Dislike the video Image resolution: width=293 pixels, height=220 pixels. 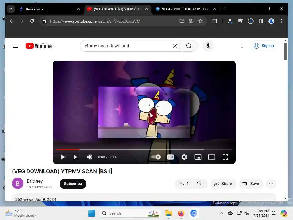pos(200,184)
